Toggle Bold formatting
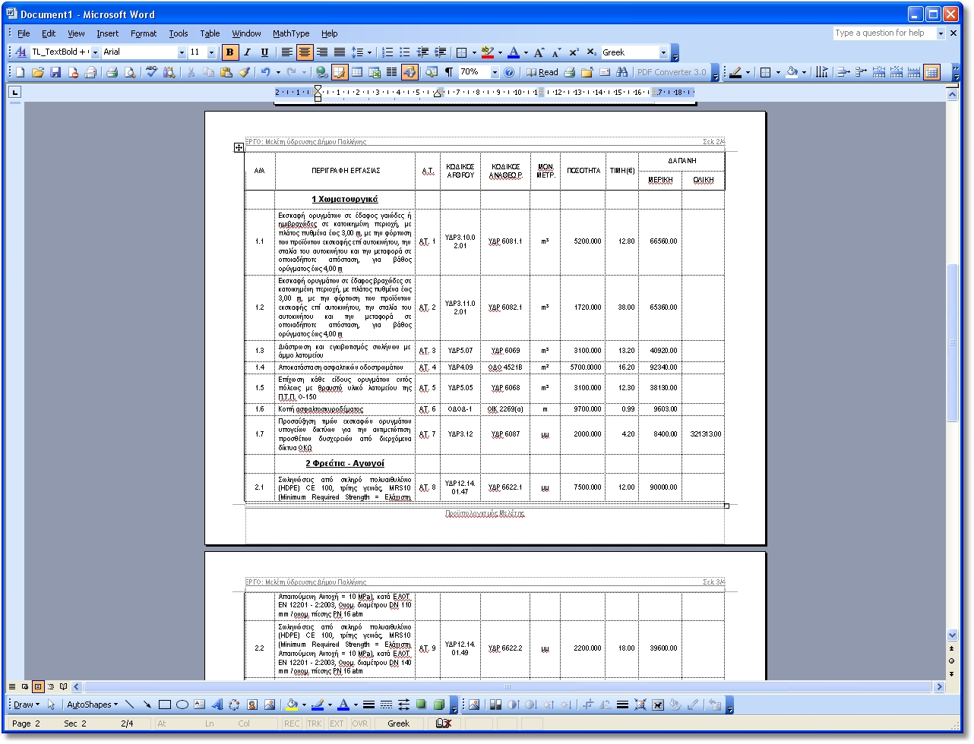The width and height of the screenshot is (974, 744). [x=229, y=52]
